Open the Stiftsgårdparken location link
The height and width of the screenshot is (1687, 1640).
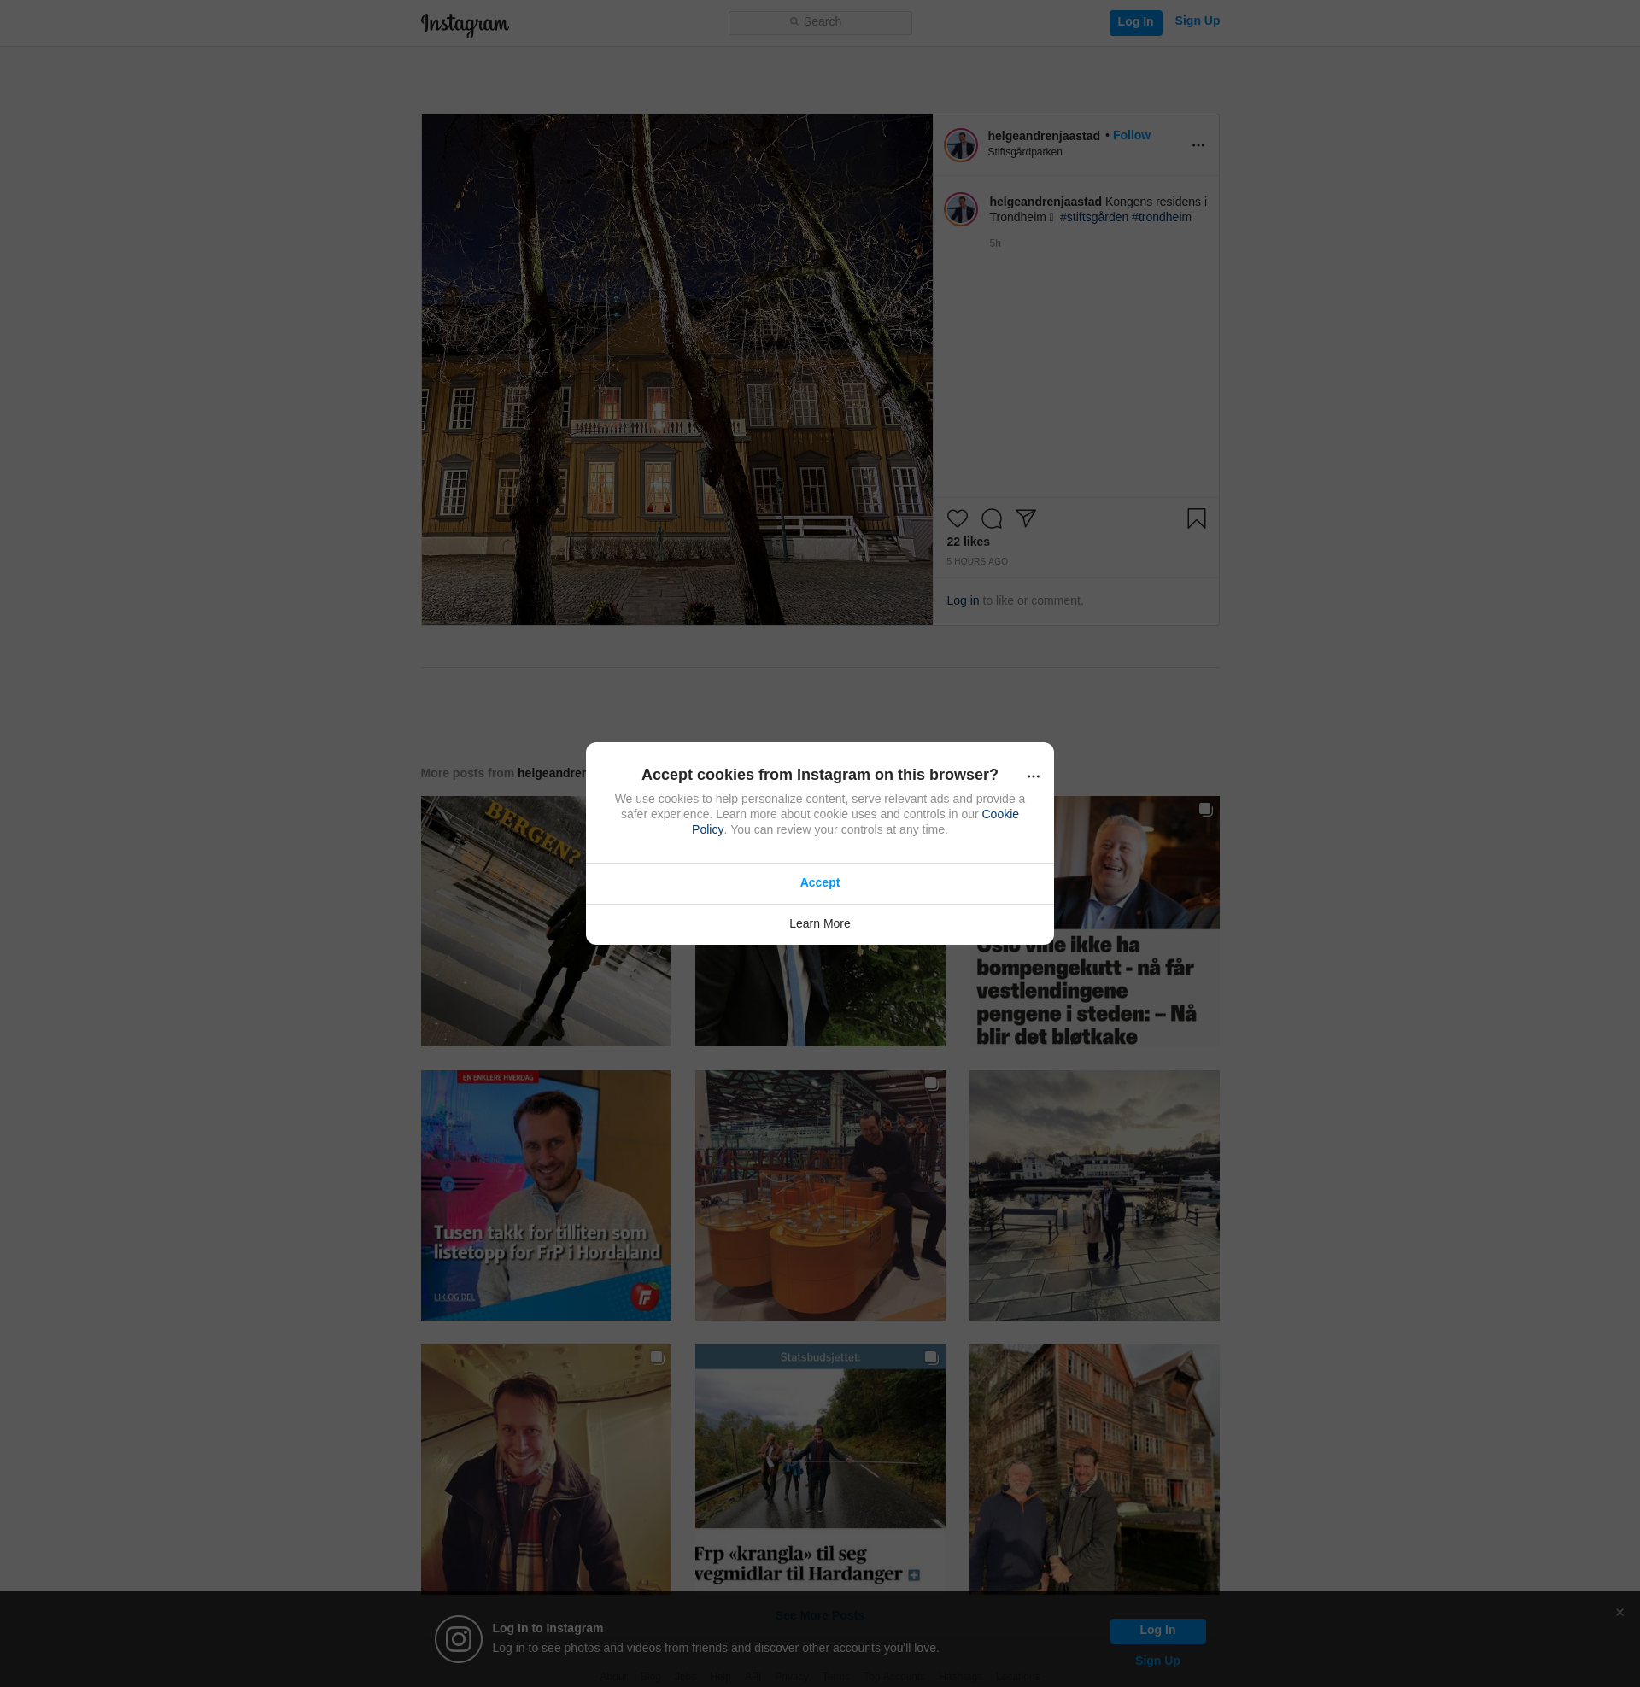pos(1024,152)
